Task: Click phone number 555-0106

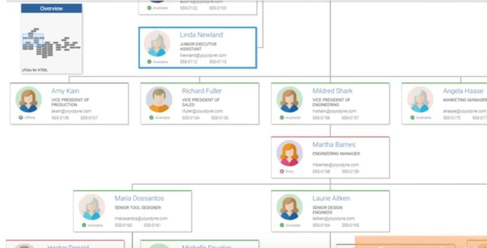Action: click(x=60, y=118)
